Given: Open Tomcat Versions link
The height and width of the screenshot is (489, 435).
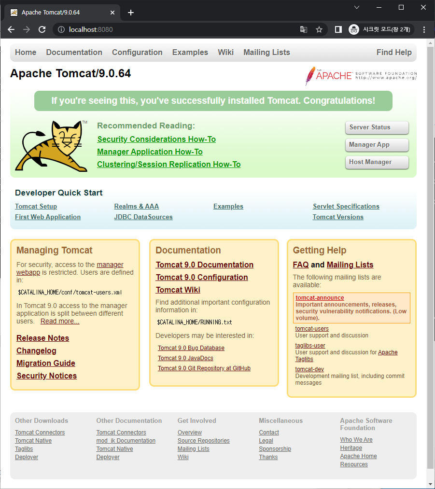Looking at the screenshot, I should point(338,217).
